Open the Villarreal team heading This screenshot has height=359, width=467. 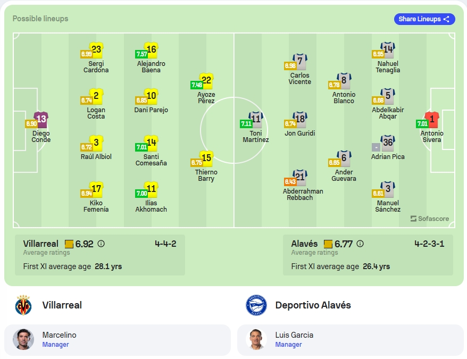click(x=62, y=305)
